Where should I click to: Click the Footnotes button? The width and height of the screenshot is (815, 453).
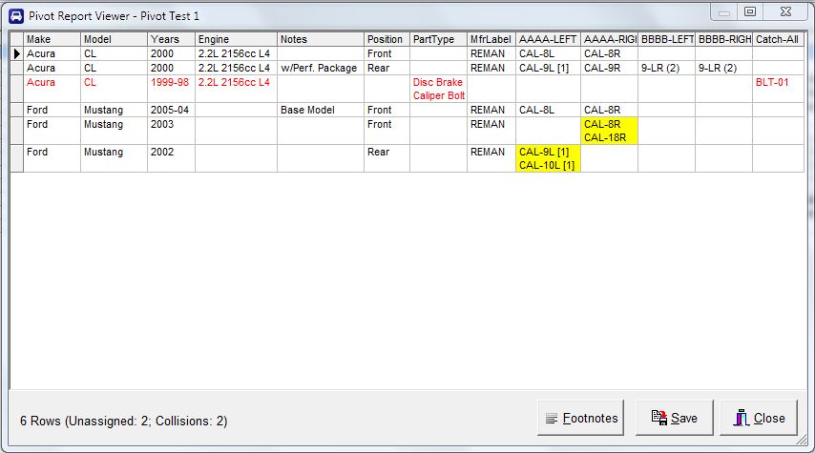pyautogui.click(x=581, y=418)
